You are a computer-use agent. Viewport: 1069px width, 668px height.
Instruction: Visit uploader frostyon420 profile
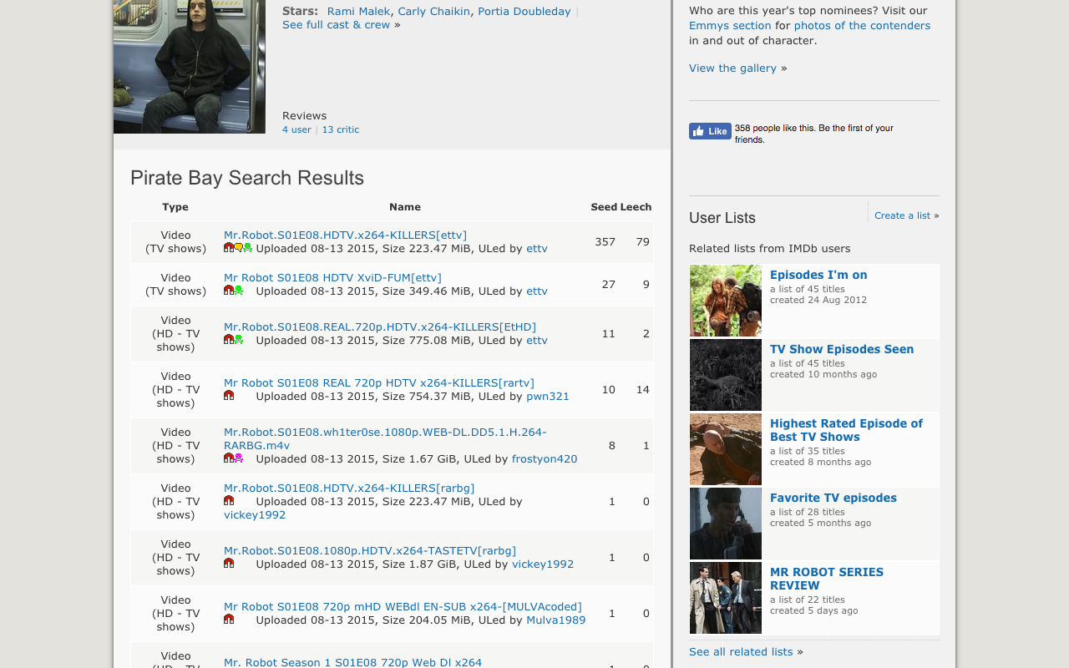[545, 458]
